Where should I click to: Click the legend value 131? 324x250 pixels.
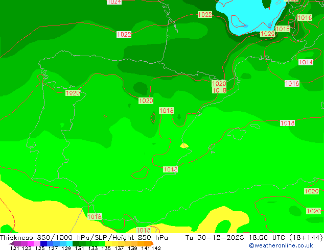click(x=79, y=248)
